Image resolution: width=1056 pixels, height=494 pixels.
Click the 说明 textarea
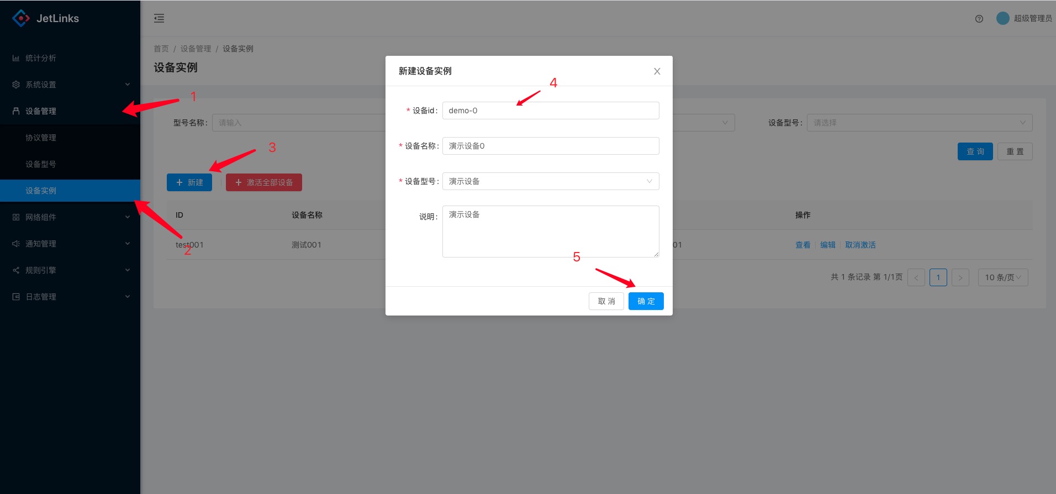point(550,232)
